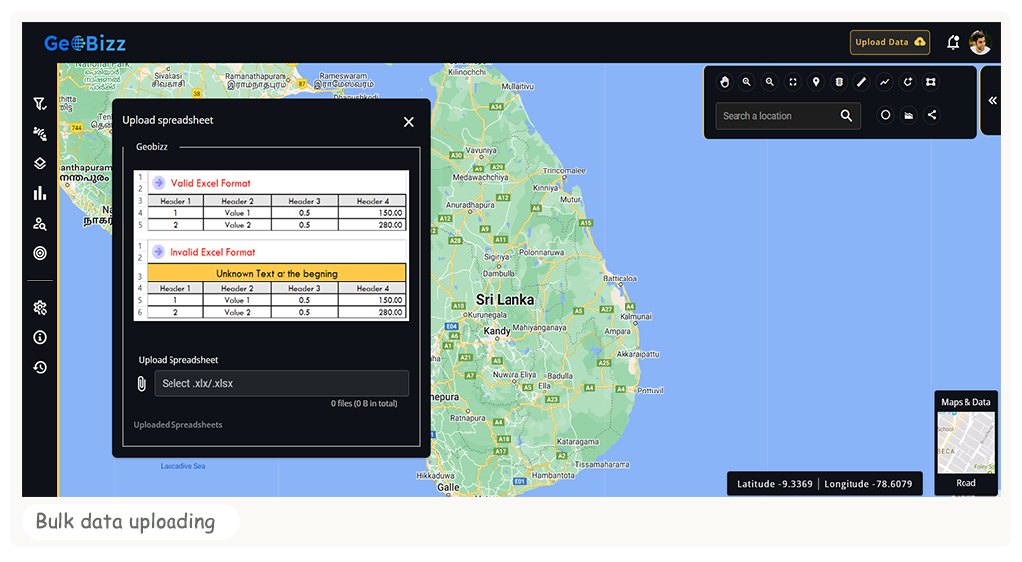
Task: Click the Valid Excel Format heading
Action: (210, 183)
